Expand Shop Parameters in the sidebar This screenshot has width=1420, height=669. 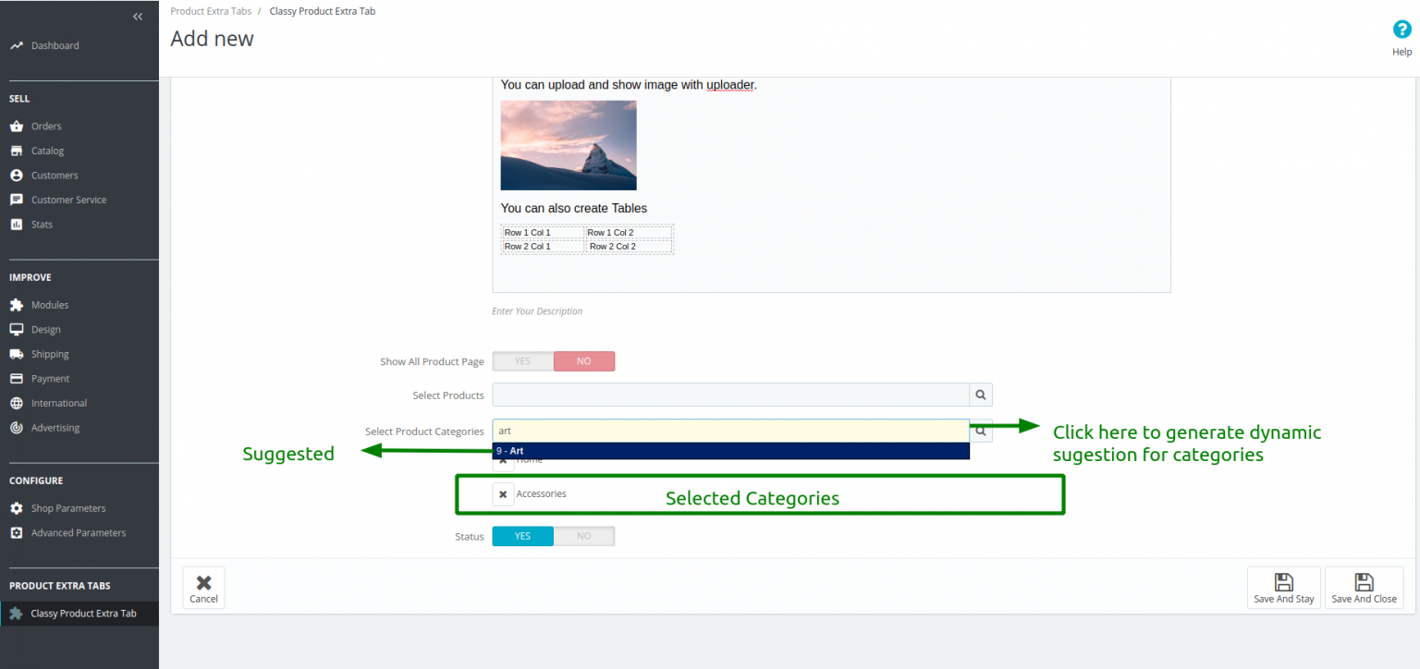(68, 508)
